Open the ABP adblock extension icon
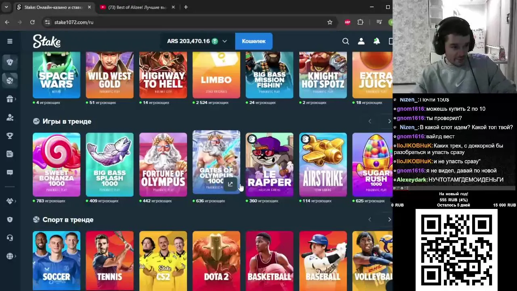Screen dimensions: 517x291 pyautogui.click(x=347, y=22)
